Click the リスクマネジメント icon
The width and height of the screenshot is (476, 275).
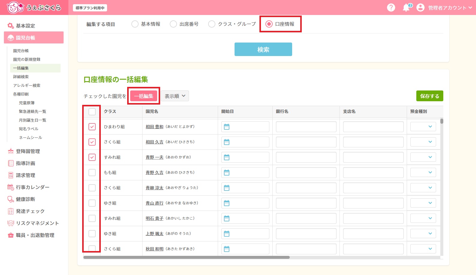[10, 223]
